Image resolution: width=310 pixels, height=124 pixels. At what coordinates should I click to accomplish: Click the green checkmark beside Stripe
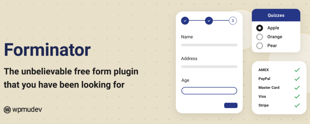[297, 105]
